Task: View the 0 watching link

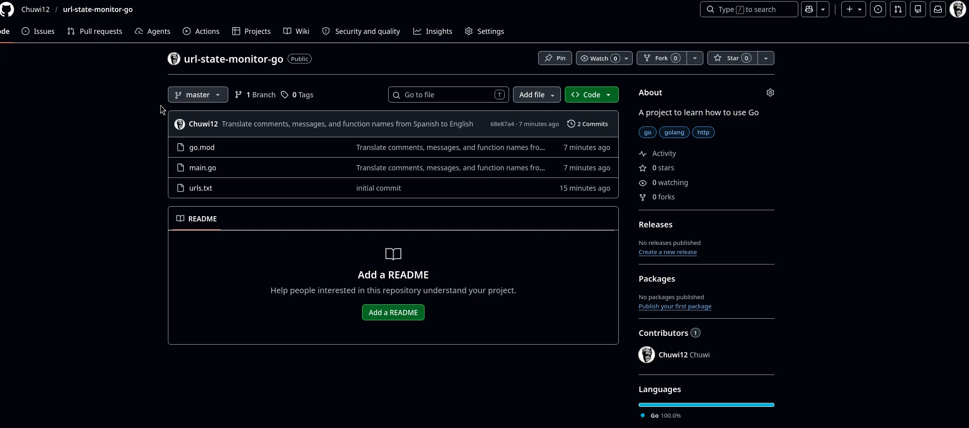Action: 663,182
